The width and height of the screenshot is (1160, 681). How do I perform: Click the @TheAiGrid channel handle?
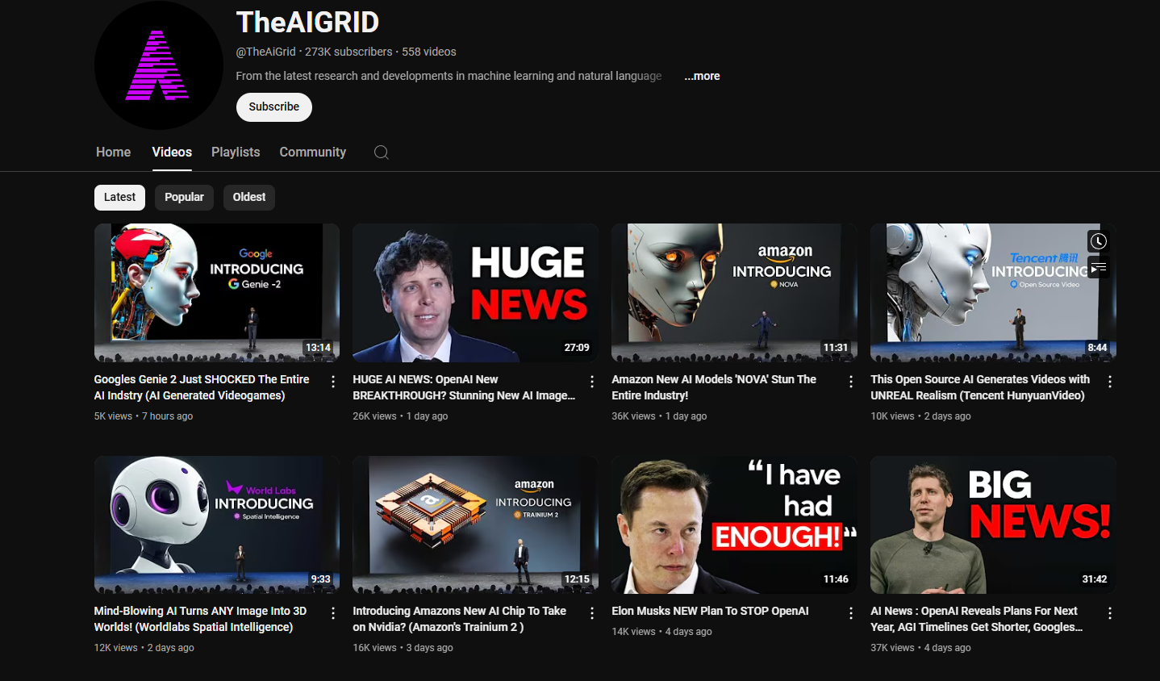[x=265, y=52]
